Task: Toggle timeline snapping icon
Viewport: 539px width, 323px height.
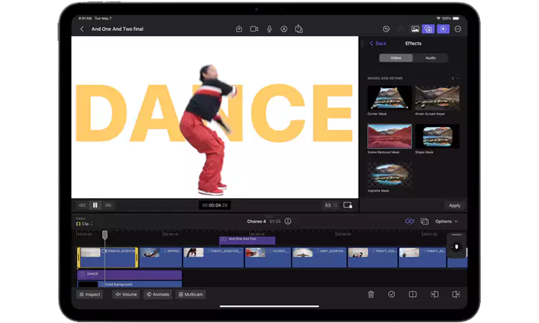Action: [x=409, y=221]
